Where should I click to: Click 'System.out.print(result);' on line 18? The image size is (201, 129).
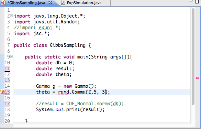(70, 109)
